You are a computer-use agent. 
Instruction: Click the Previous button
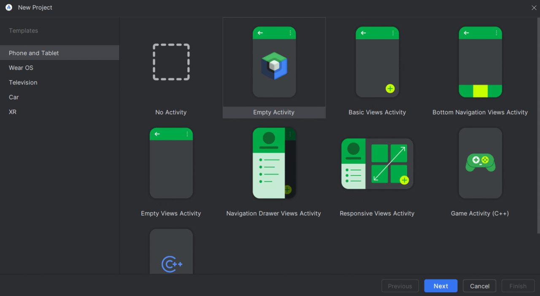pyautogui.click(x=400, y=286)
